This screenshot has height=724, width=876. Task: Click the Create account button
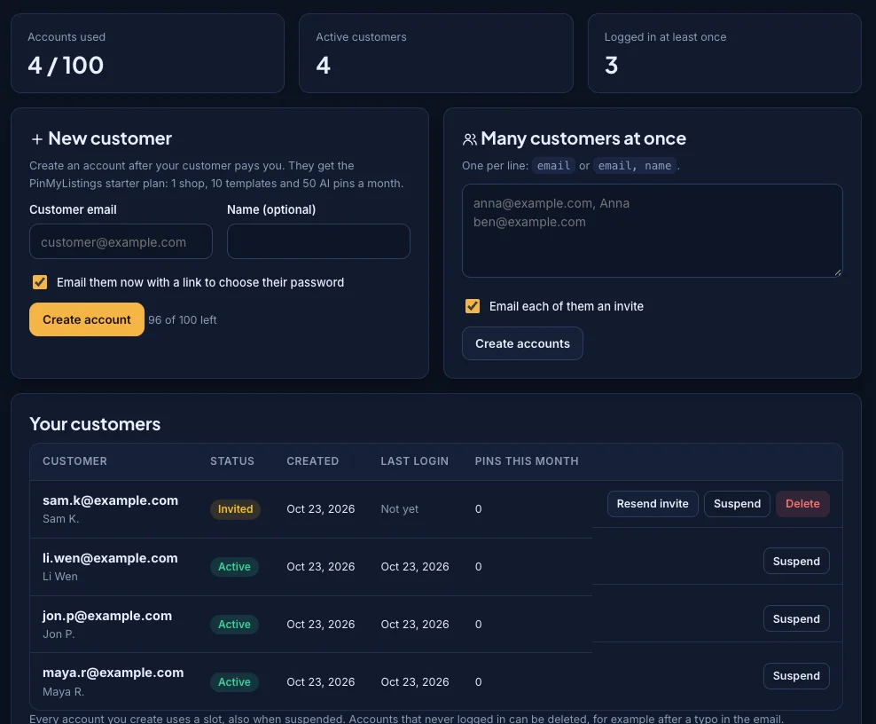[x=87, y=319]
